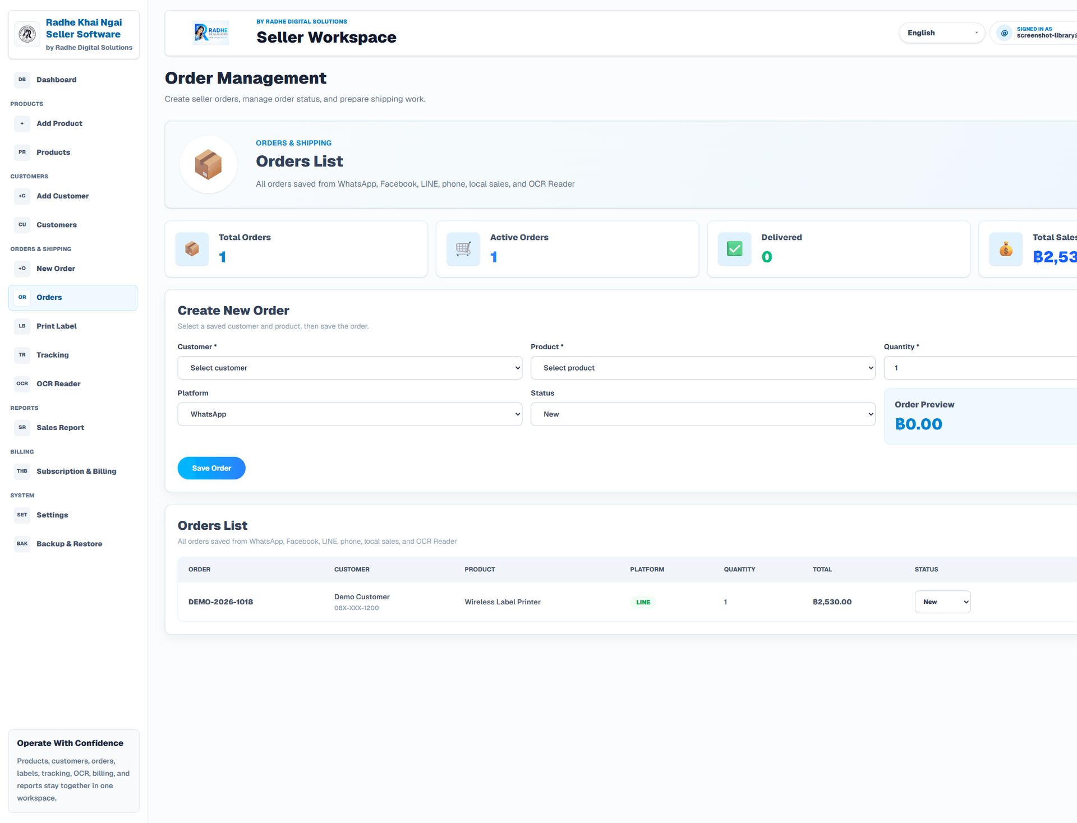
Task: Click the LINE platform badge
Action: pyautogui.click(x=643, y=602)
